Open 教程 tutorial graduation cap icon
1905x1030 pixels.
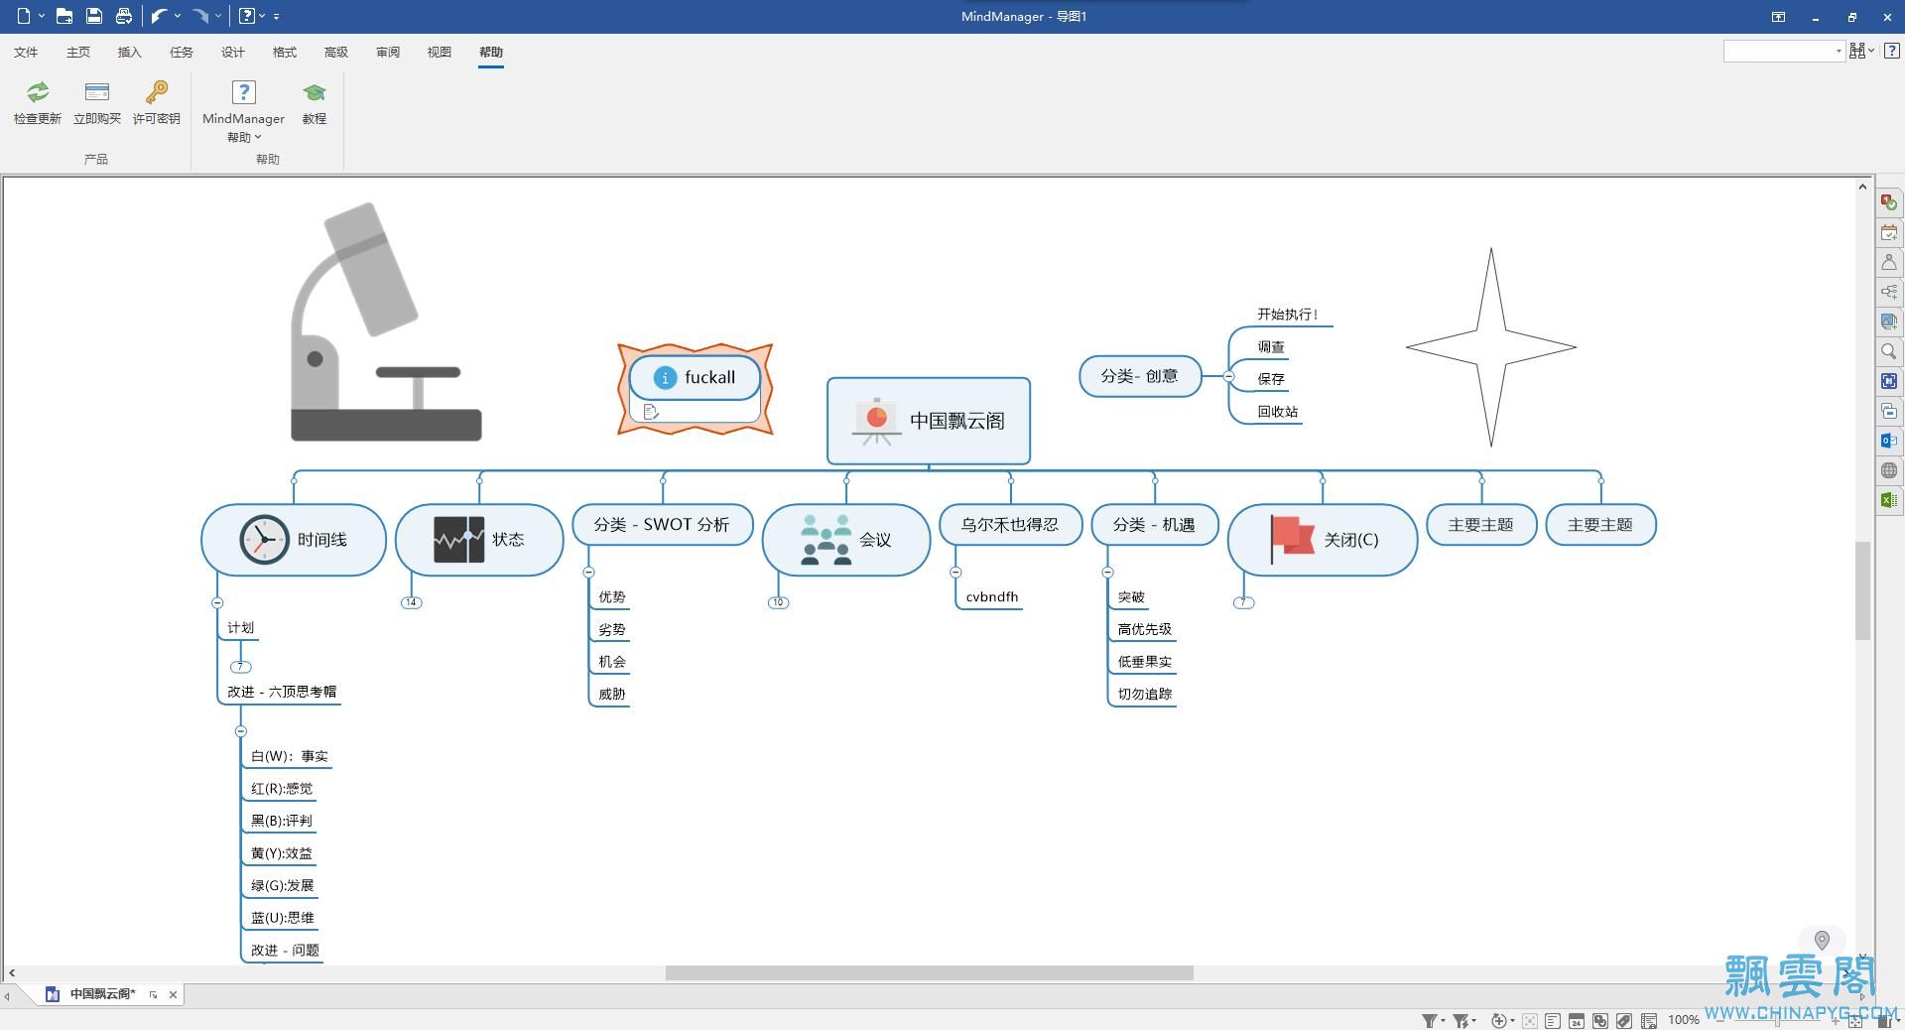point(315,92)
